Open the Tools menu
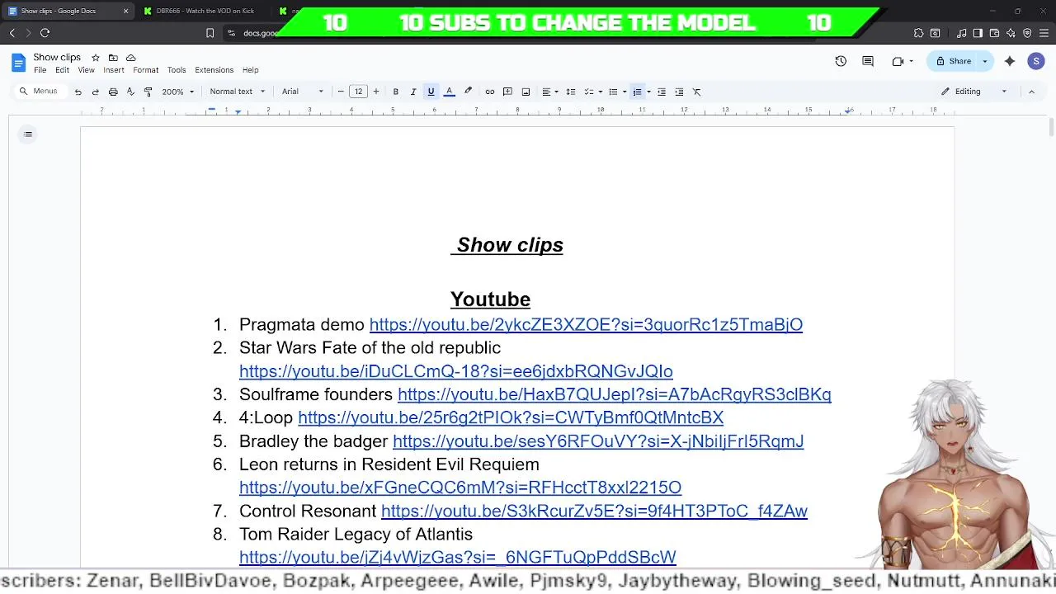The height and width of the screenshot is (594, 1056). pyautogui.click(x=177, y=70)
